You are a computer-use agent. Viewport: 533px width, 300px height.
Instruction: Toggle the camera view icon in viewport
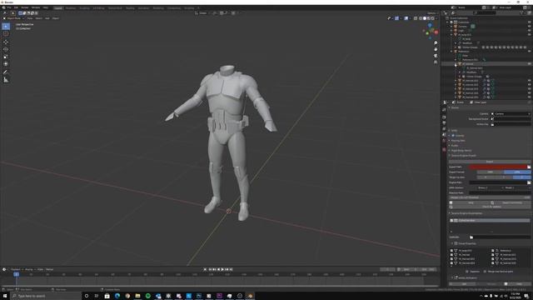click(436, 56)
